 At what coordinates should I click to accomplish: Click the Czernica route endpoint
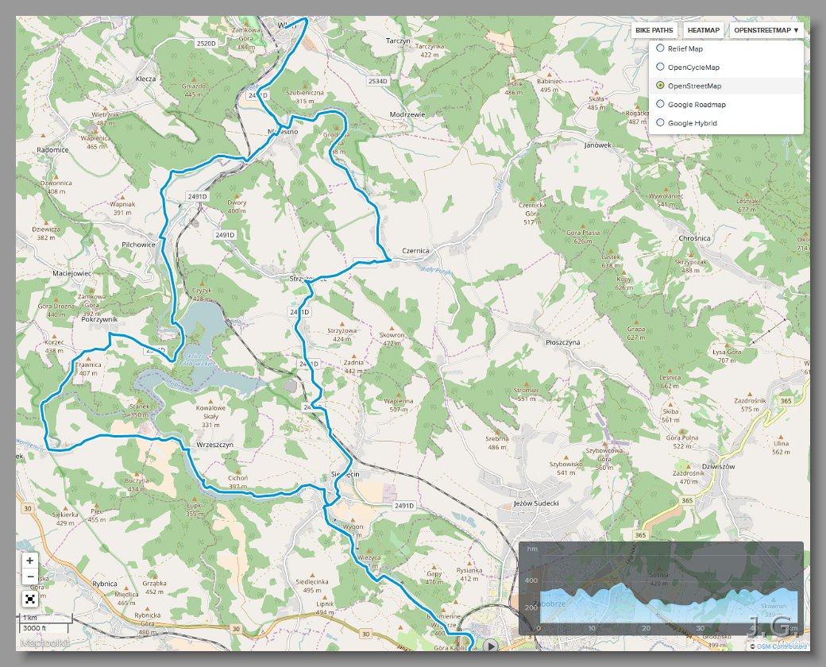pyautogui.click(x=389, y=259)
